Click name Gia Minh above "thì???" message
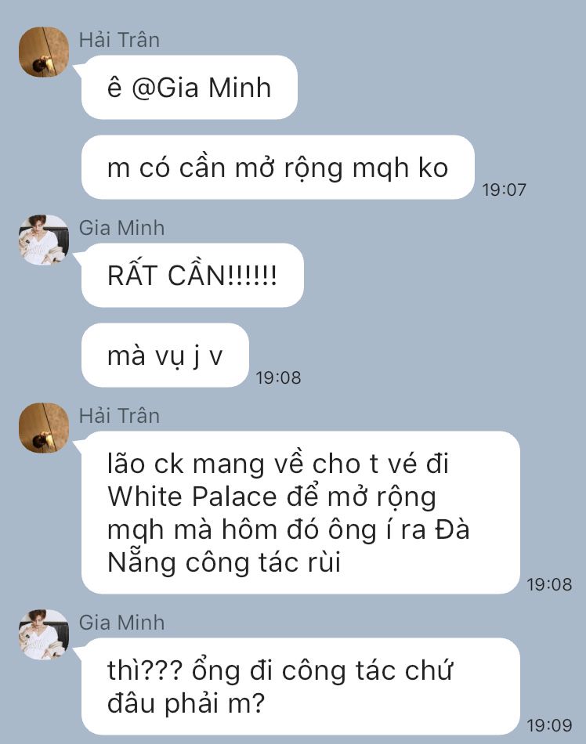This screenshot has height=744, width=586. coord(121,623)
